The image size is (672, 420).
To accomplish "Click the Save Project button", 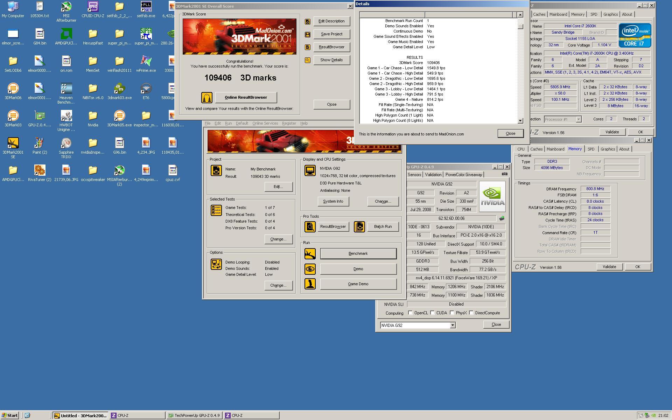I will (331, 34).
